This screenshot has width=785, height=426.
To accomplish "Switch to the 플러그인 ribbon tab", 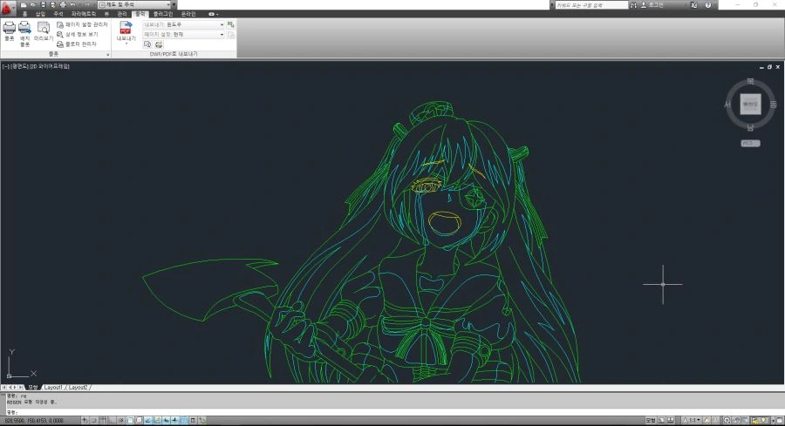I will [x=163, y=14].
